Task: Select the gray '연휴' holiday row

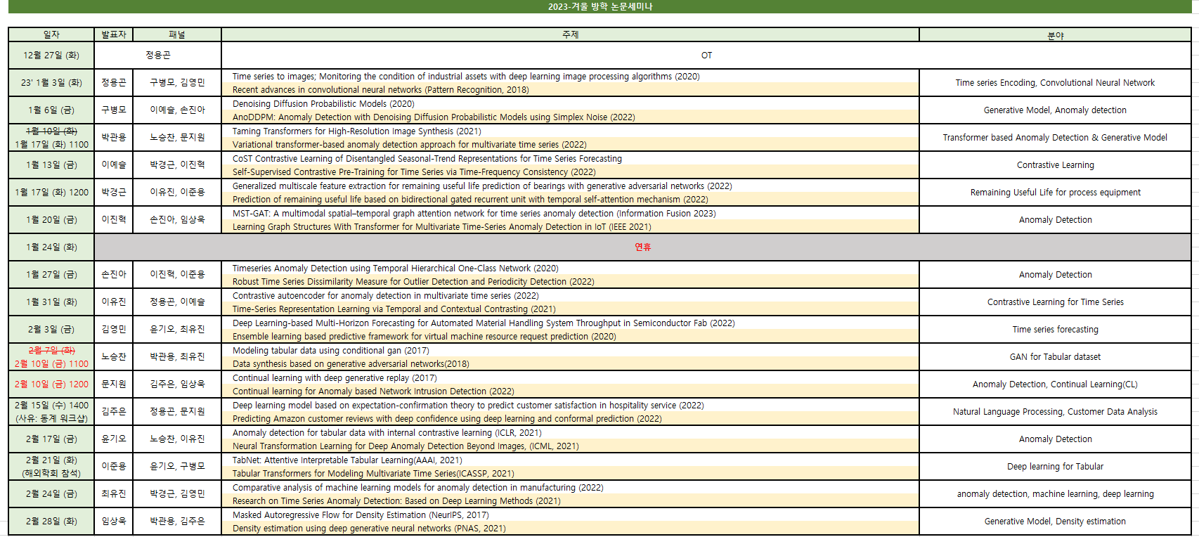Action: [642, 247]
